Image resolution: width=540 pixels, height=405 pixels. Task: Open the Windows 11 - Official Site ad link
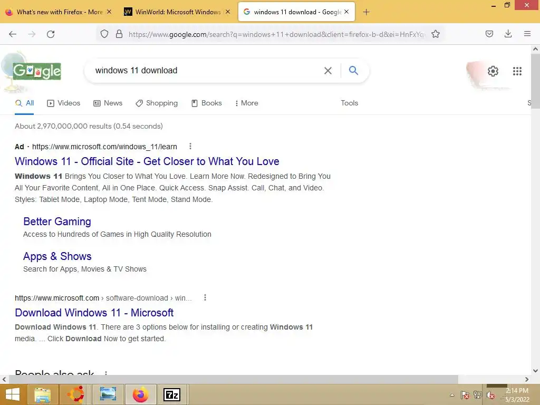(147, 161)
